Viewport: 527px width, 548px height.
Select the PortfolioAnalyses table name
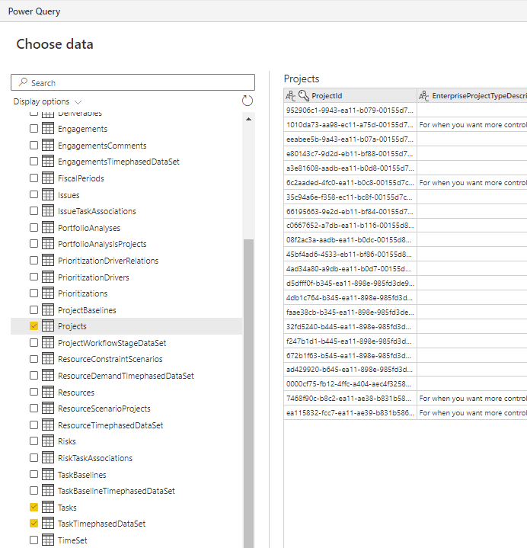[x=89, y=228]
